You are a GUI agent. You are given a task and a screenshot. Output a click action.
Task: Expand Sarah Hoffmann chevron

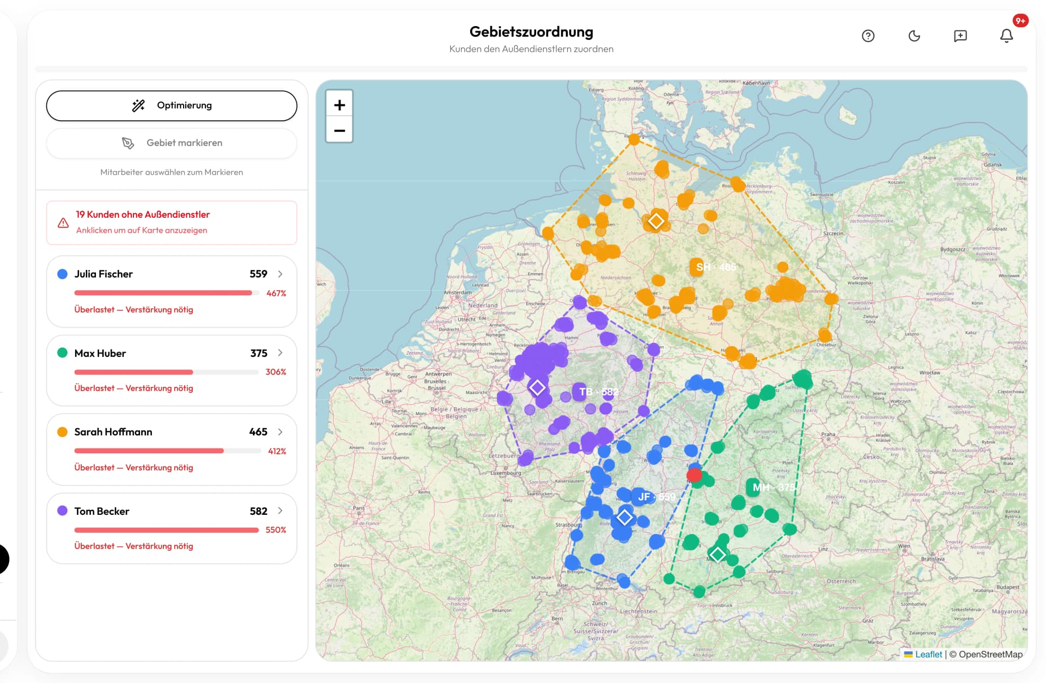280,432
